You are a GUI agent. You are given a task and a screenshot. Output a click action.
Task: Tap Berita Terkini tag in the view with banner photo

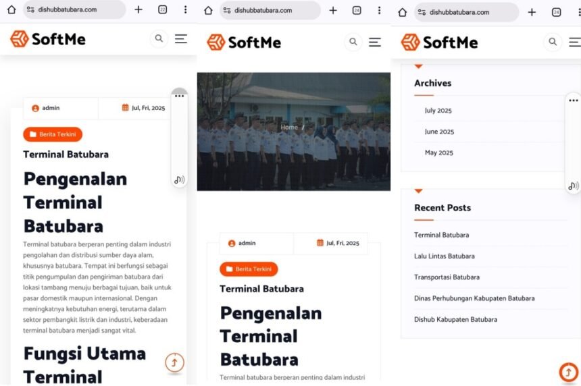tap(249, 269)
